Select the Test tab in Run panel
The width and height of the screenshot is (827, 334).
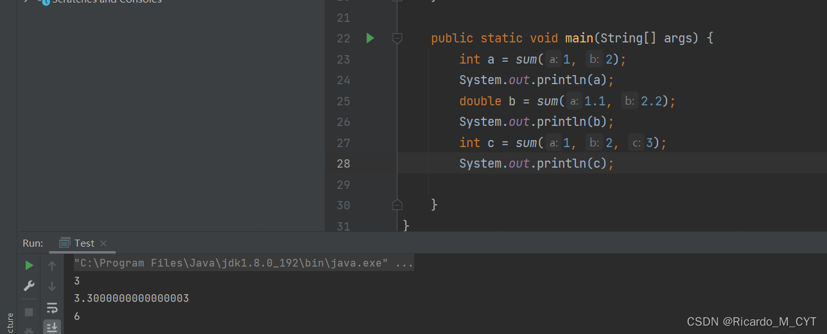tap(83, 243)
